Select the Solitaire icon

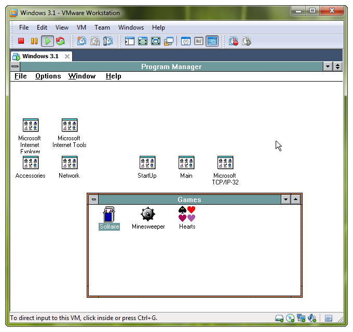pyautogui.click(x=109, y=214)
